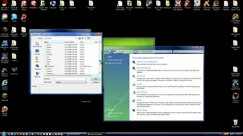The height and width of the screenshot is (136, 243).
Task: Click the Back navigation icon in Browse dialog
Action: 79,38
